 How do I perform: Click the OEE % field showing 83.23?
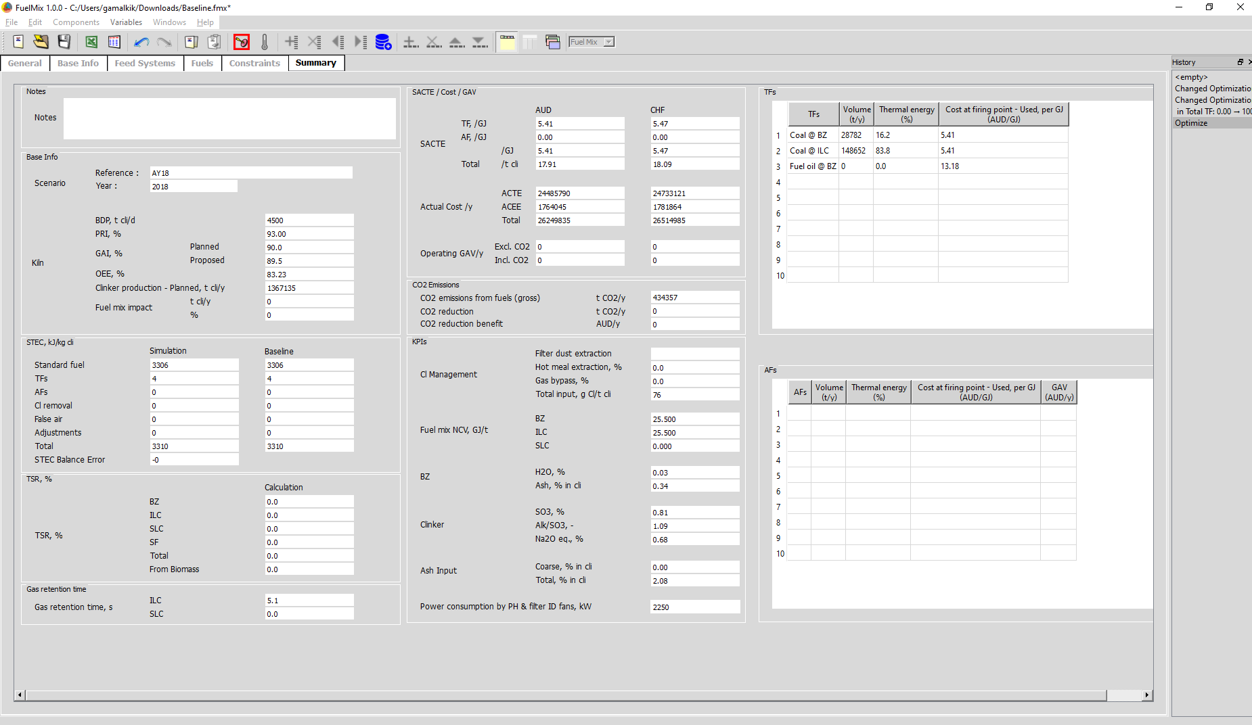309,275
